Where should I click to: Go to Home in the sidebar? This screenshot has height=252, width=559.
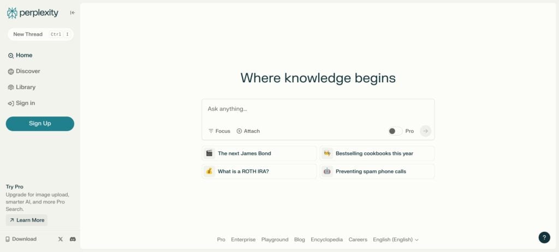(x=23, y=56)
